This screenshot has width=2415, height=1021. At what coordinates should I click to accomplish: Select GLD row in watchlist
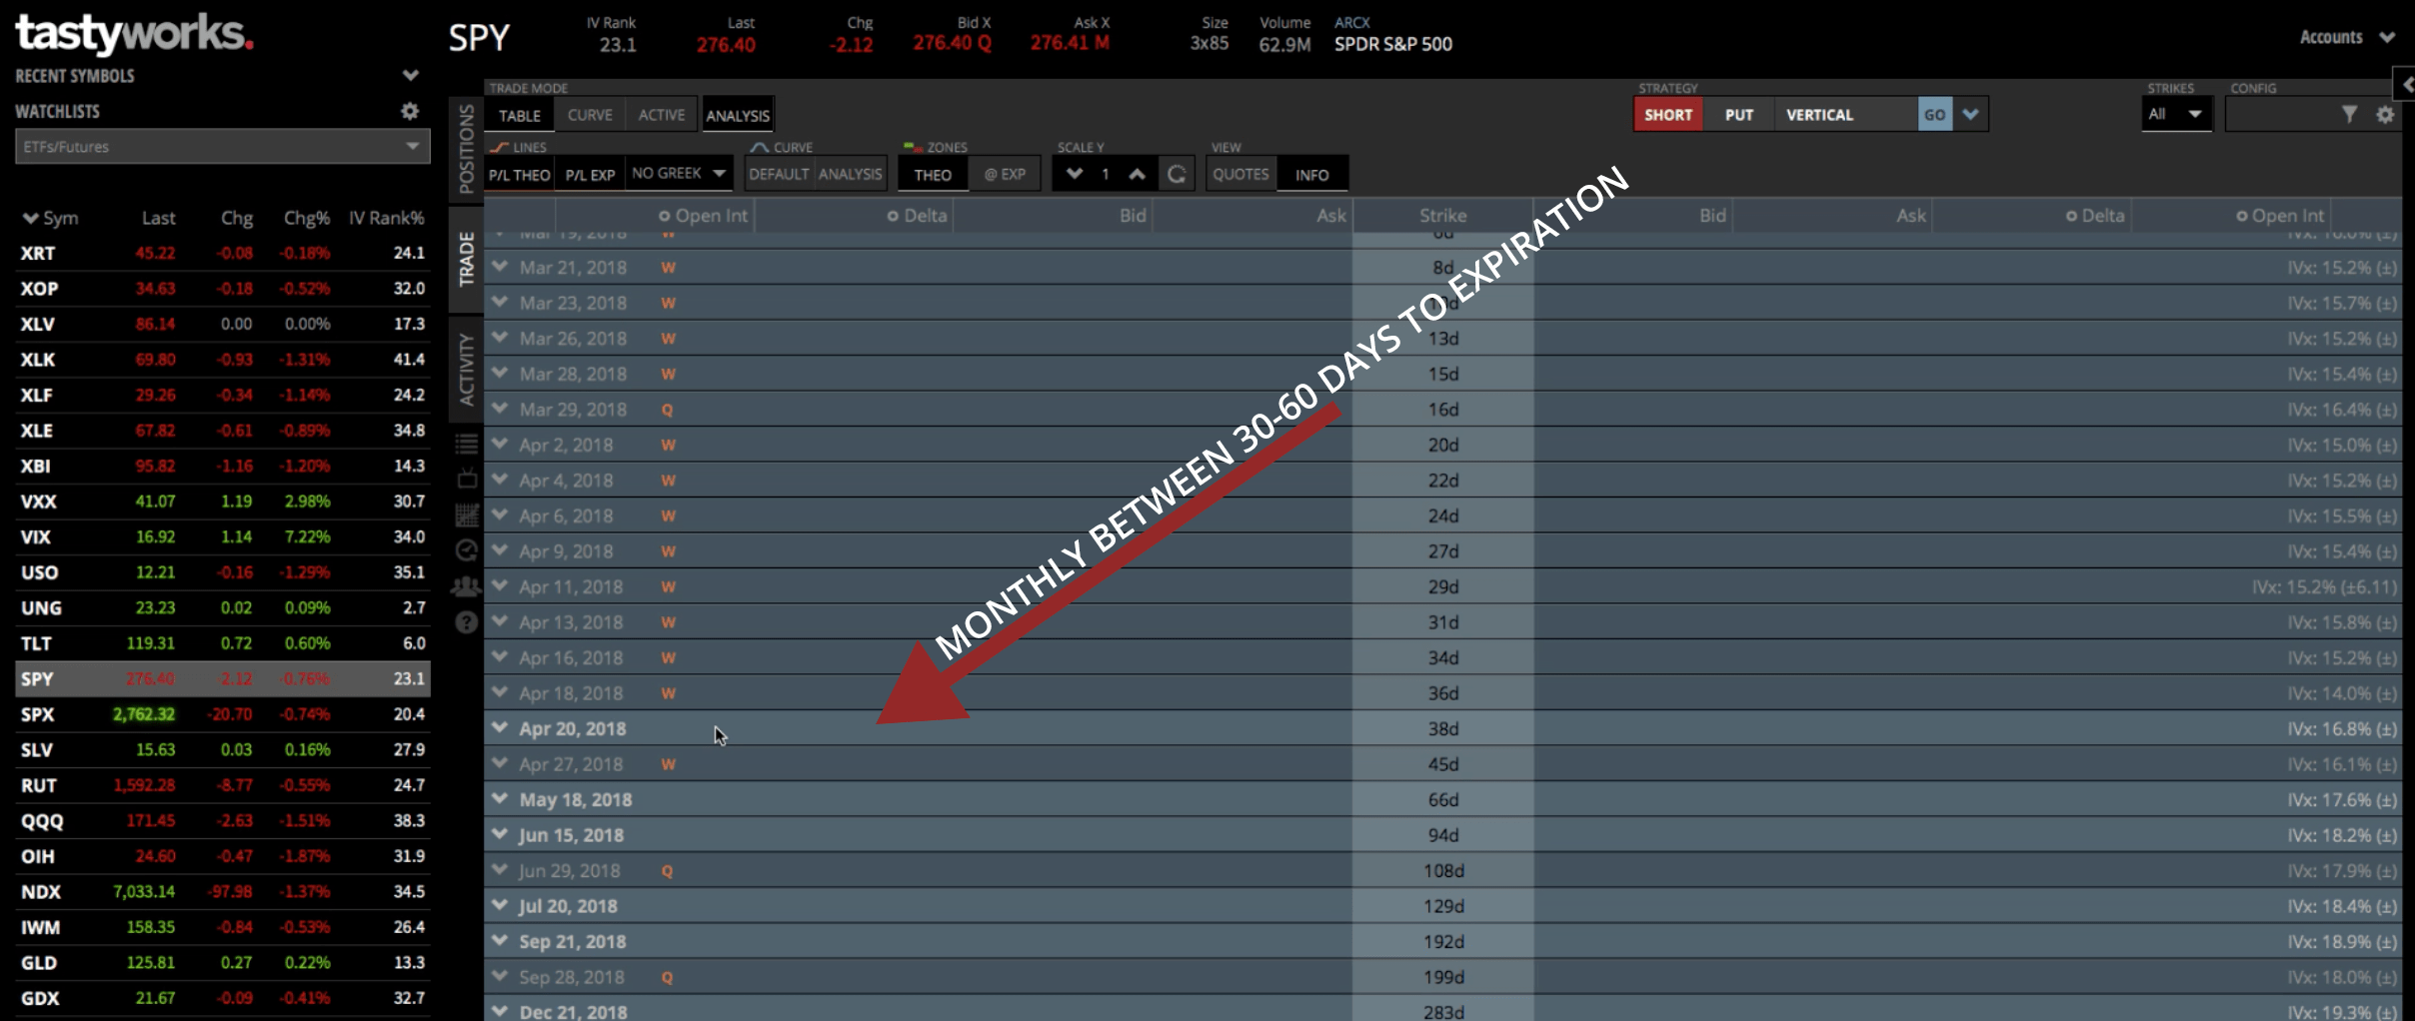[x=222, y=962]
